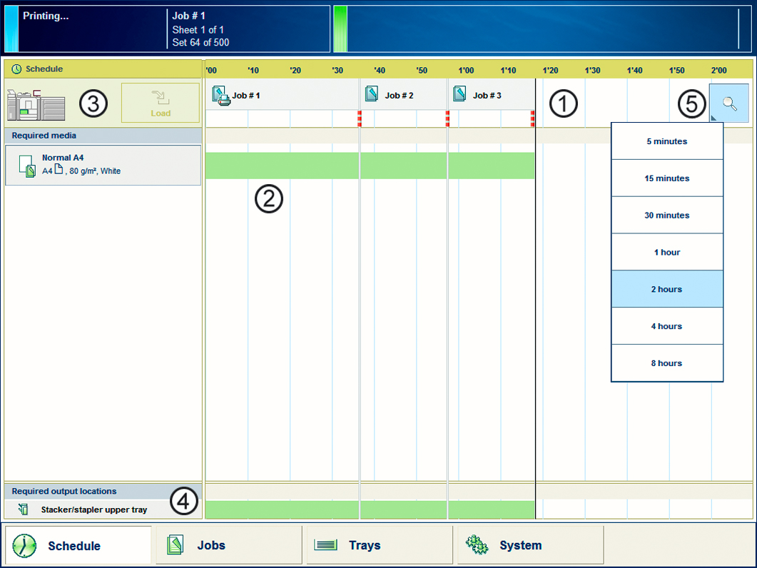Click the Job # 2 document icon

pos(371,94)
